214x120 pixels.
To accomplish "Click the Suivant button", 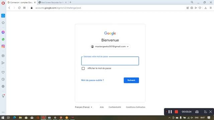I will 131,80.
